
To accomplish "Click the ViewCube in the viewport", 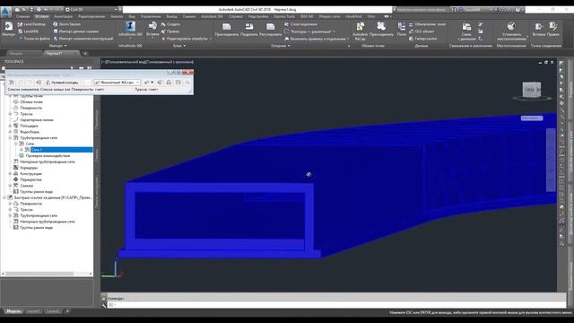I will 532,90.
